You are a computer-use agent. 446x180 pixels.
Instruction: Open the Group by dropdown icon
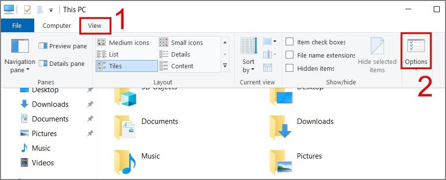tap(269, 42)
